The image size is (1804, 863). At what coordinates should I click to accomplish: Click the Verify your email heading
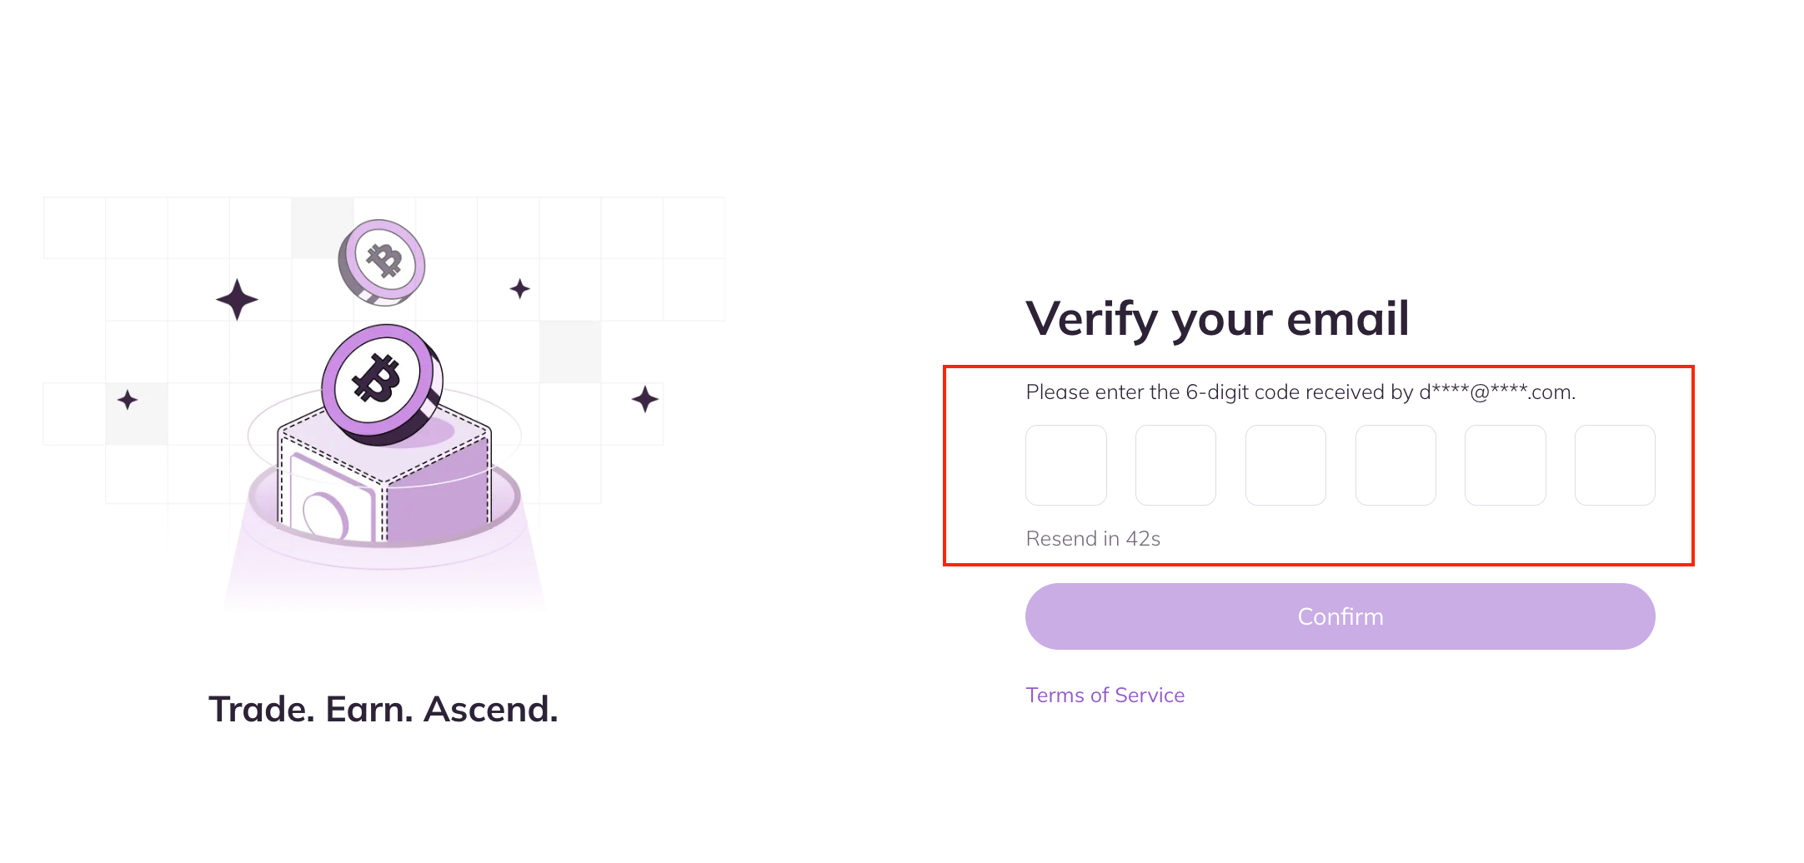[1217, 318]
